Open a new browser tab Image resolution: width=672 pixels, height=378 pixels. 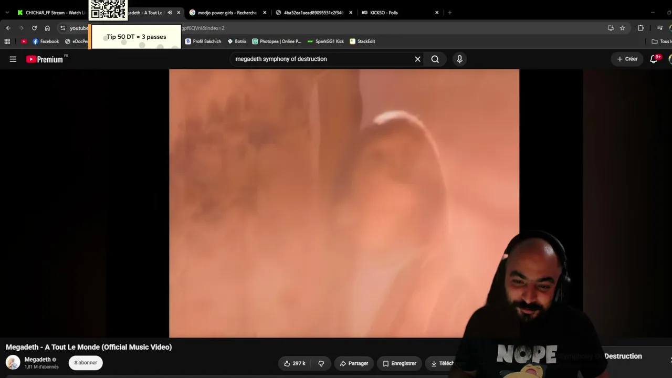coord(449,13)
